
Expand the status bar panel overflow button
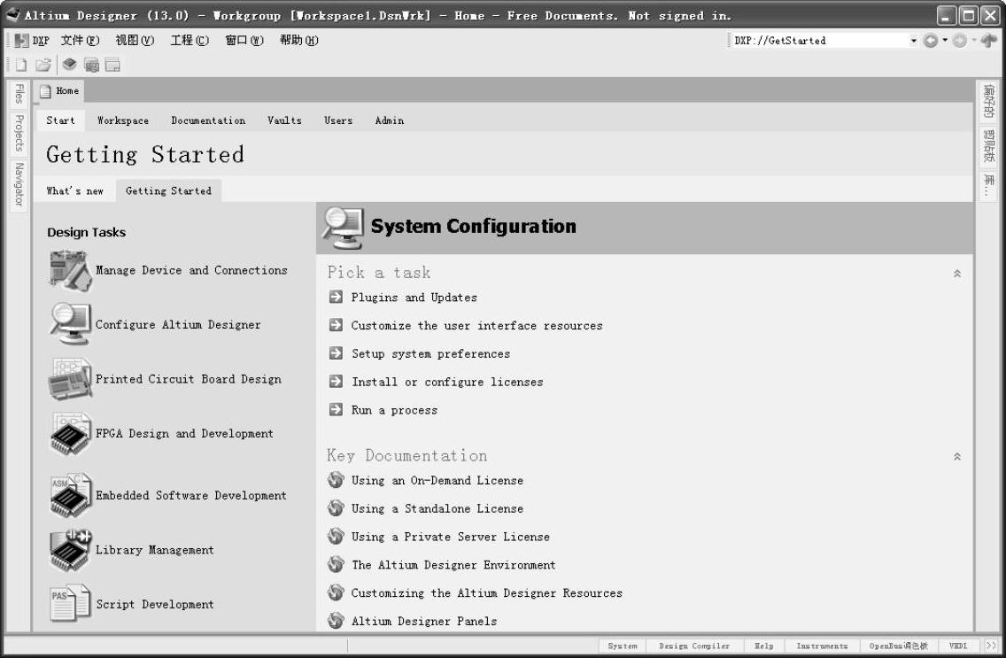[x=991, y=646]
